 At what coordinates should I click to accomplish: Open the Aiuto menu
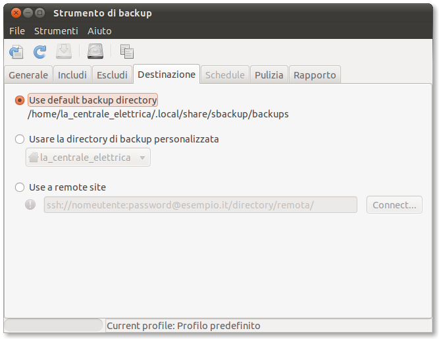click(99, 31)
